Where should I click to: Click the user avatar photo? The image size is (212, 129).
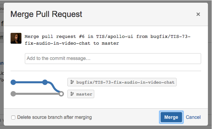(16, 38)
